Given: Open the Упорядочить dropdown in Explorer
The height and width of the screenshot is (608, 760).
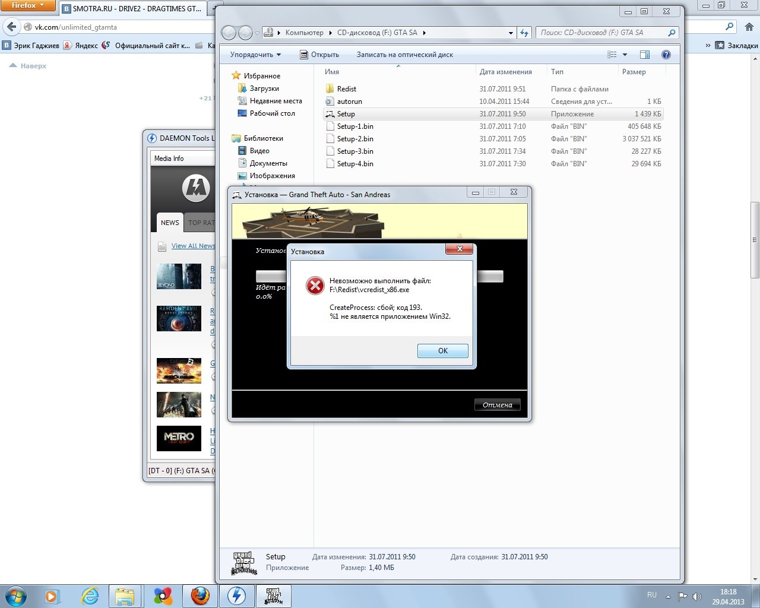Looking at the screenshot, I should [x=256, y=55].
